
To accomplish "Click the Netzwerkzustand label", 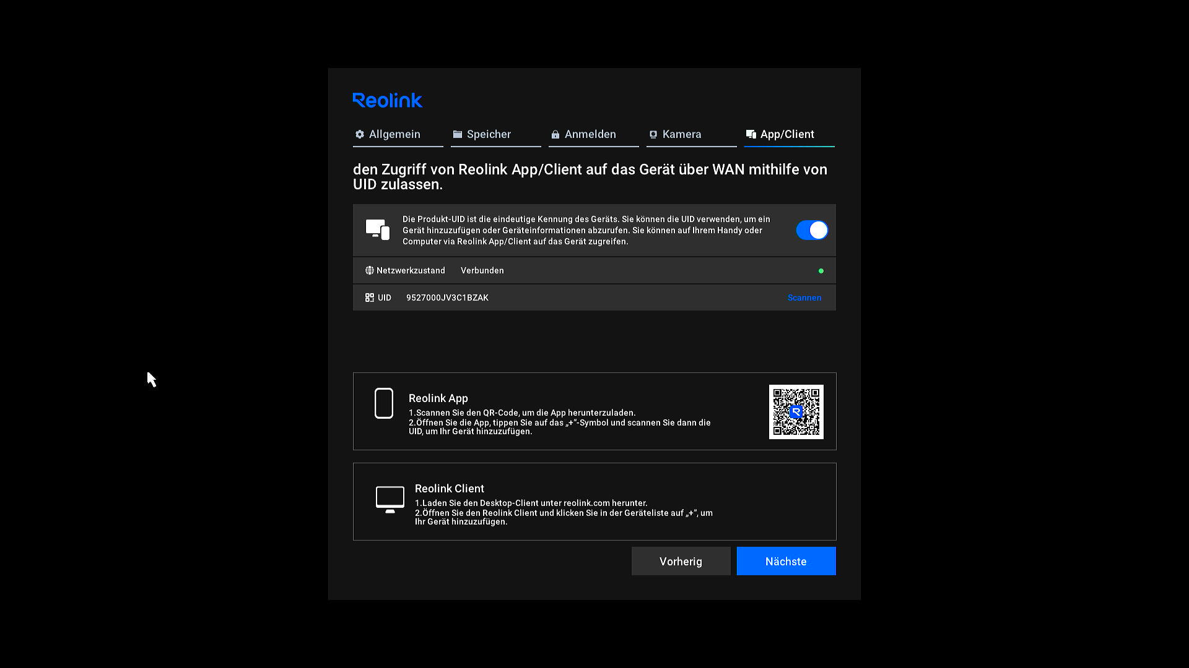I will [x=411, y=270].
